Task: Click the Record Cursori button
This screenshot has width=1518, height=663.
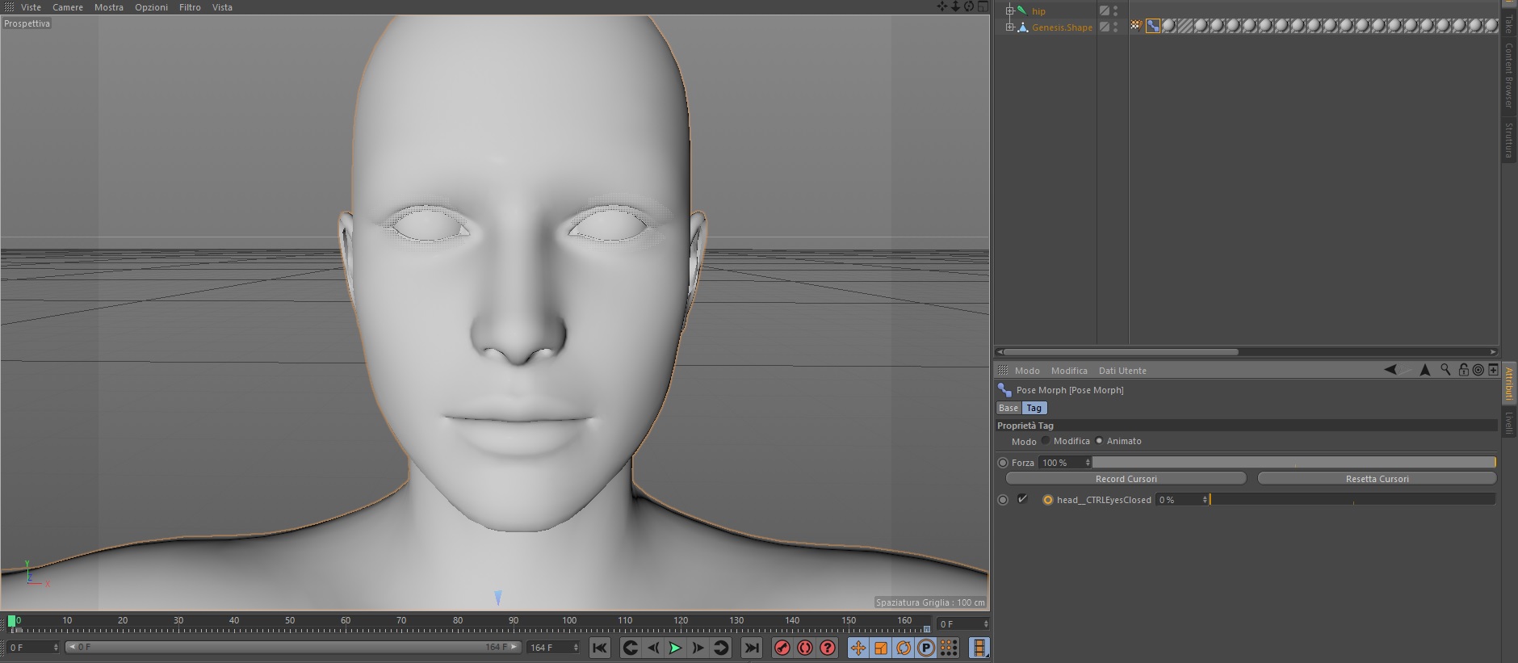Action: point(1126,479)
